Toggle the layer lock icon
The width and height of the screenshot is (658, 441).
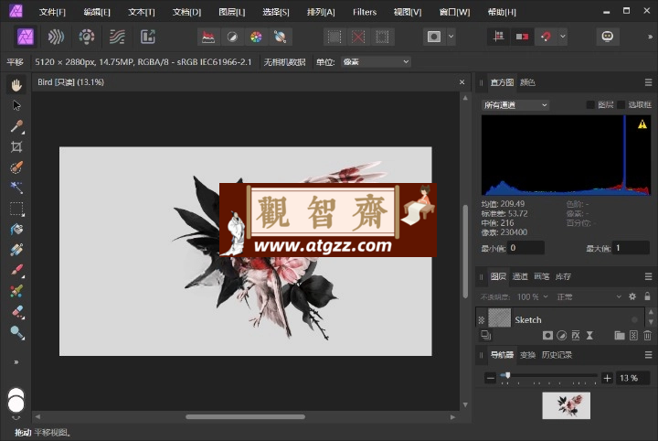pos(648,296)
